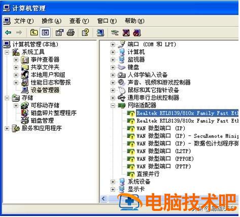Select 磁盘碎片整理程序 item

coord(54,113)
